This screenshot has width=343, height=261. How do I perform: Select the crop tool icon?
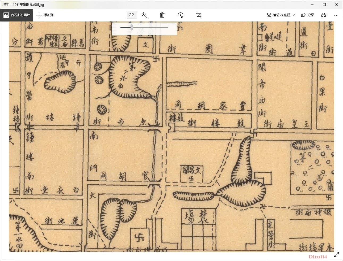coord(199,15)
